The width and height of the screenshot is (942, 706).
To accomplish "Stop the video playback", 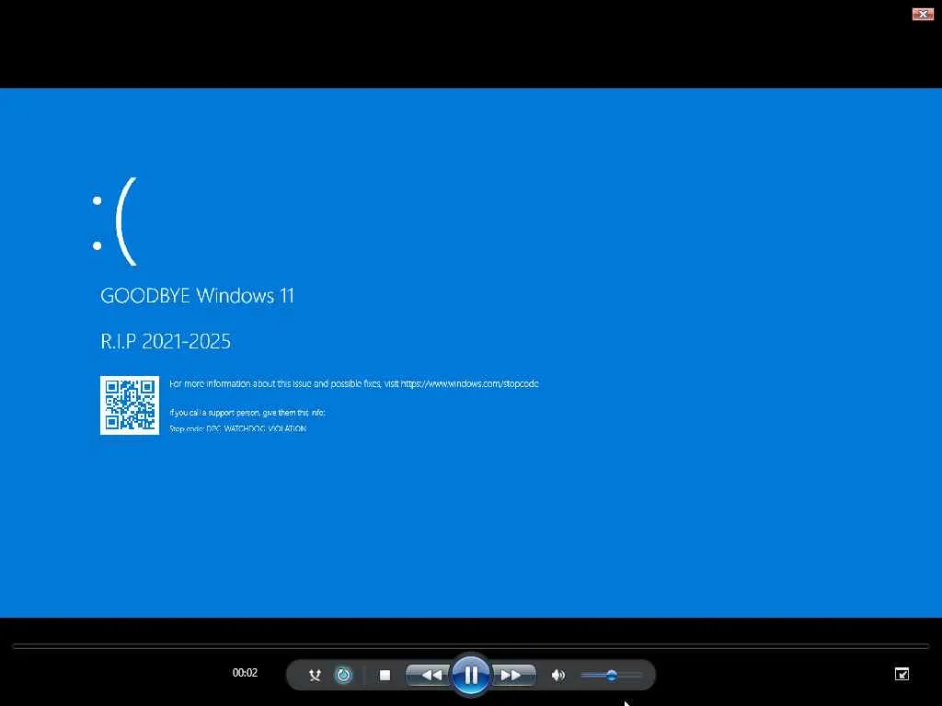I will 385,675.
